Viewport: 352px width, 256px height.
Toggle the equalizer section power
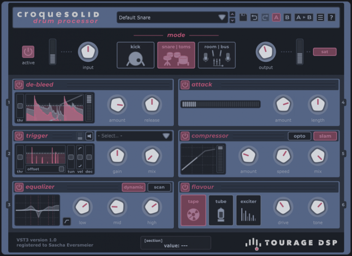19,187
